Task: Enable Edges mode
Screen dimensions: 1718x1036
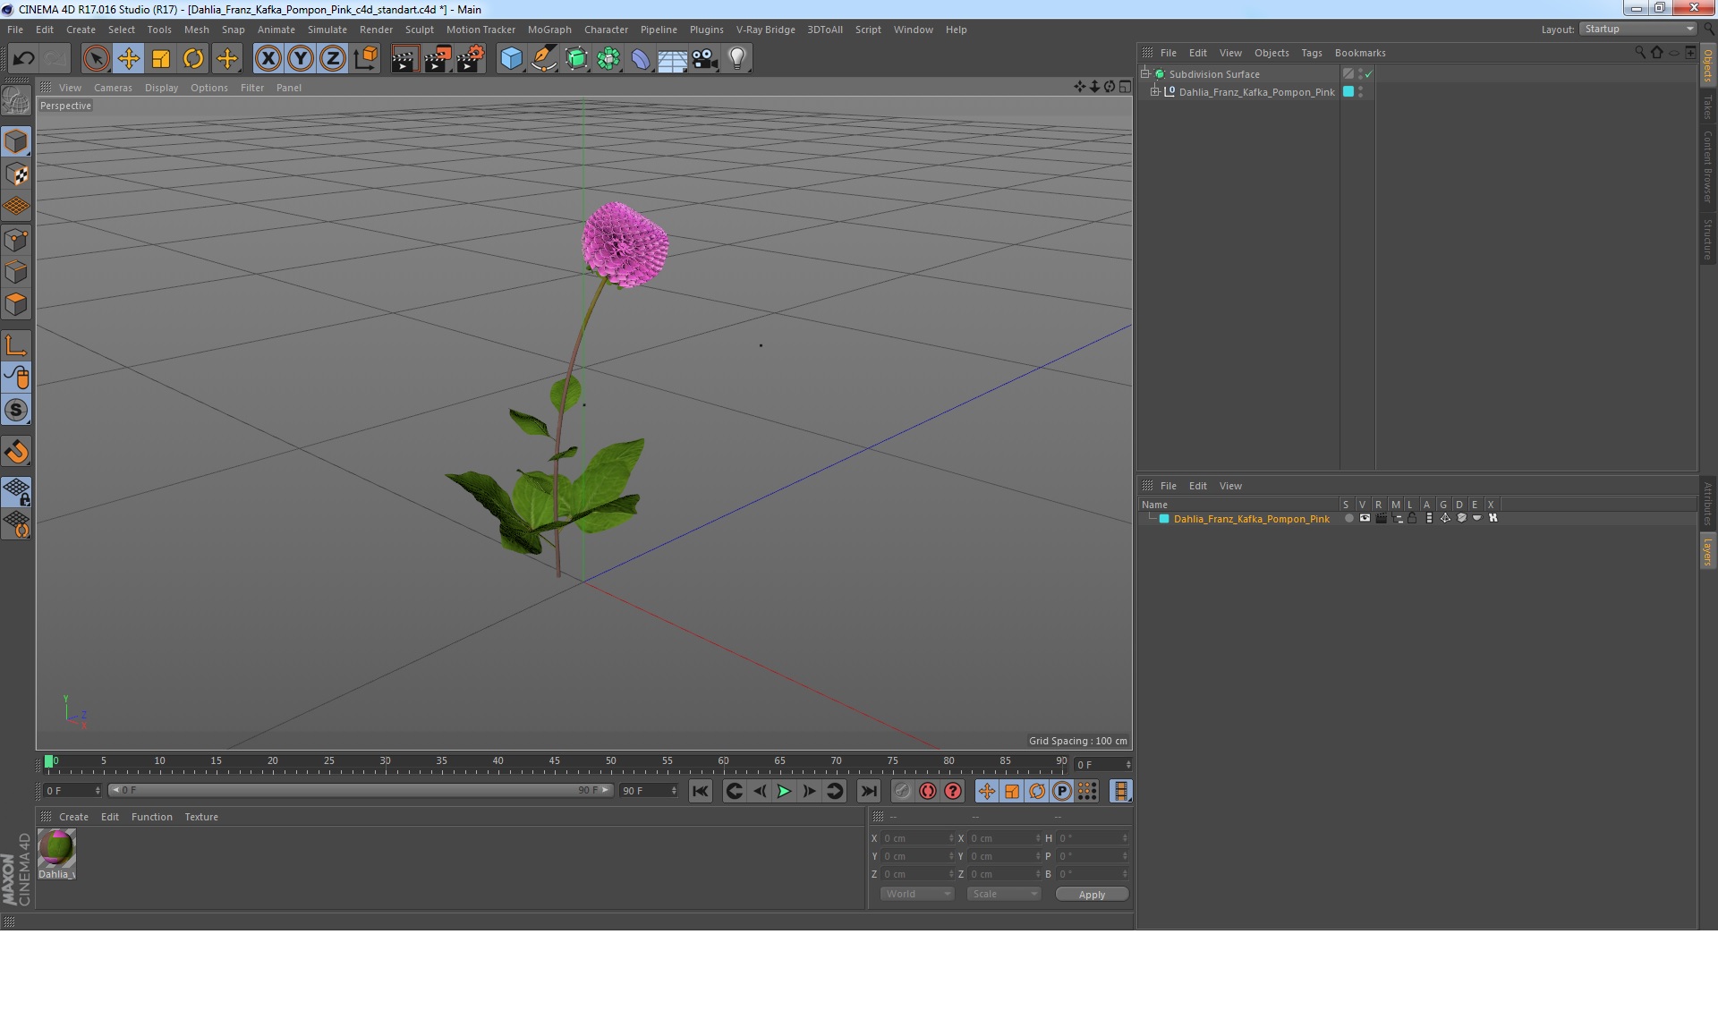Action: (x=16, y=272)
